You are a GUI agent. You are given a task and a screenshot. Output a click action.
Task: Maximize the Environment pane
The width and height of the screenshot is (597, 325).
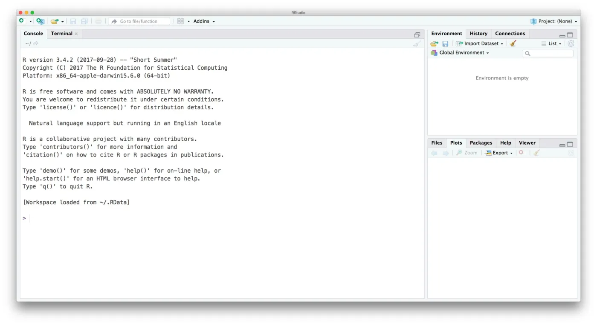coord(570,35)
